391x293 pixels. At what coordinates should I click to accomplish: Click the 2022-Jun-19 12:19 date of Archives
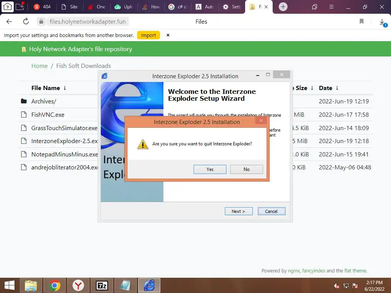click(344, 101)
